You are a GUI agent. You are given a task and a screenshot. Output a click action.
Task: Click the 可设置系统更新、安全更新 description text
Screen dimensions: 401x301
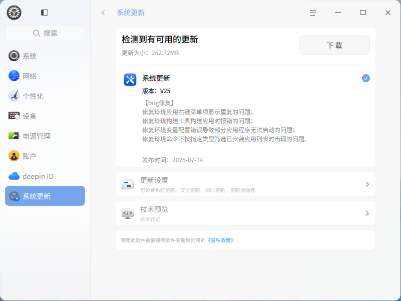click(198, 190)
